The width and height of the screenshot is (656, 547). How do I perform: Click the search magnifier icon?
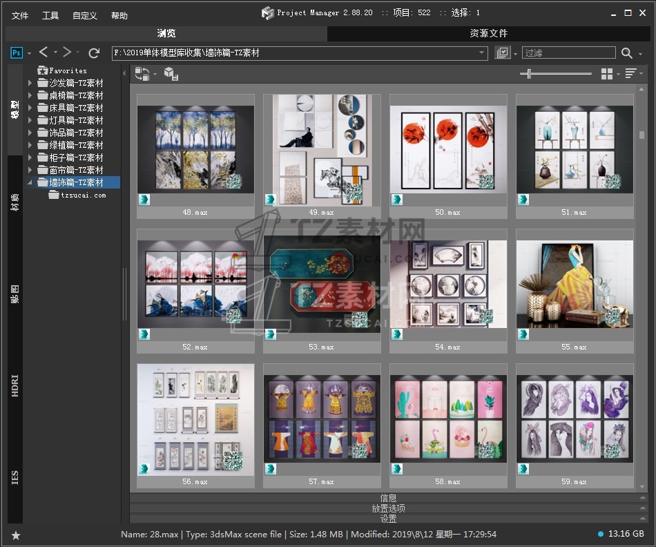pyautogui.click(x=626, y=53)
